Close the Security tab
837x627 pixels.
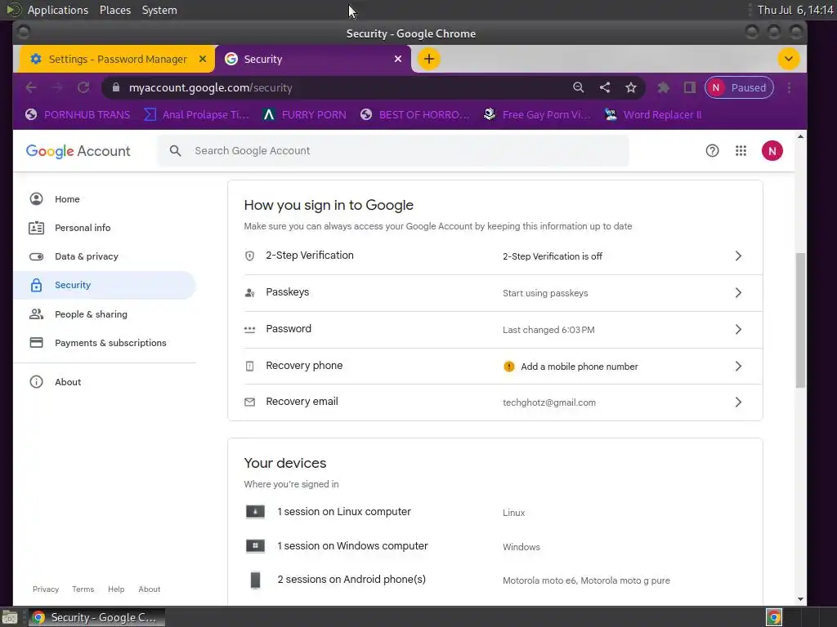click(x=398, y=59)
